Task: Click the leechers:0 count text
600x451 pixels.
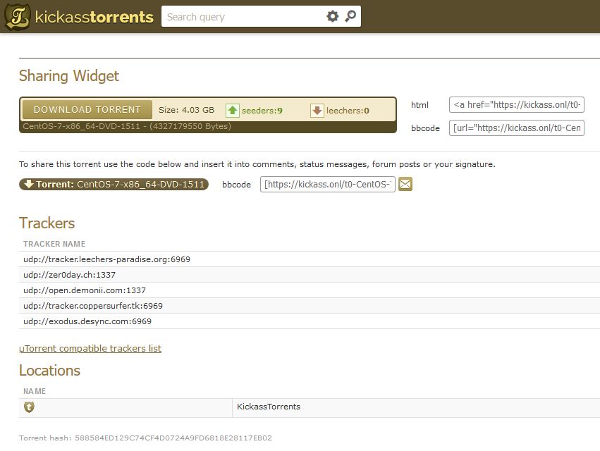Action: [x=348, y=111]
